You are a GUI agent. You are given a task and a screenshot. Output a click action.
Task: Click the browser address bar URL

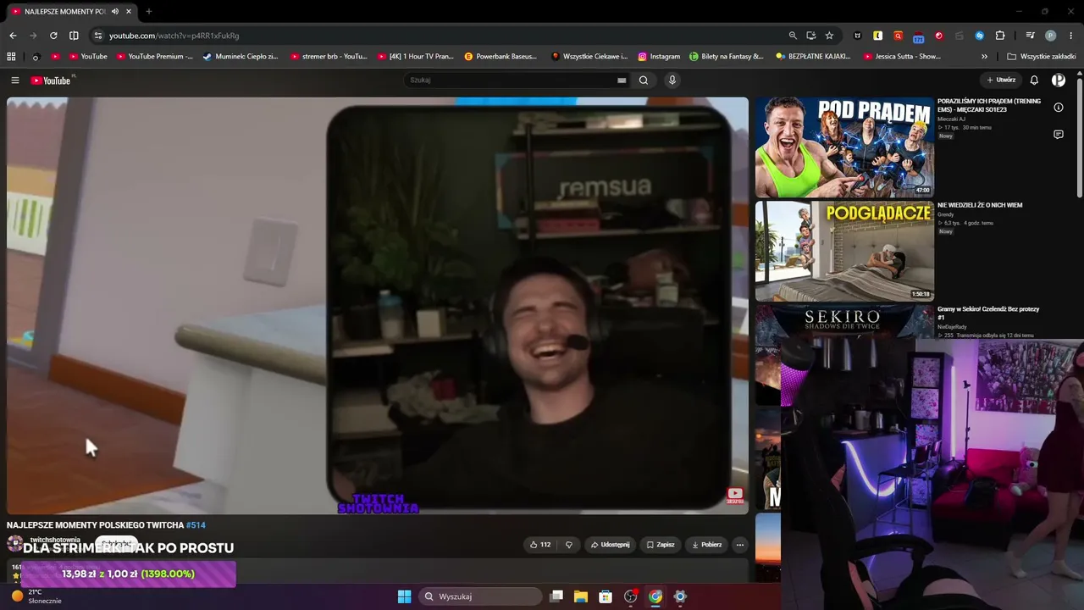174,36
